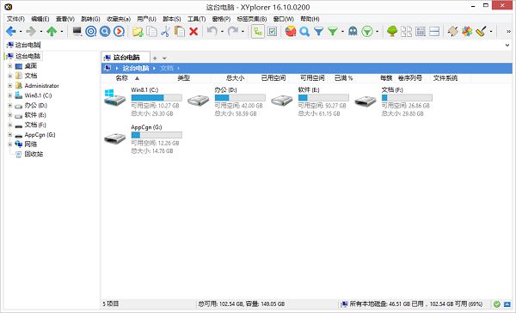Open the 查看(V) menu

click(x=65, y=19)
